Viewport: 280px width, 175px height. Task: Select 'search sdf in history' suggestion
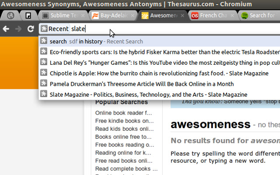(159, 42)
